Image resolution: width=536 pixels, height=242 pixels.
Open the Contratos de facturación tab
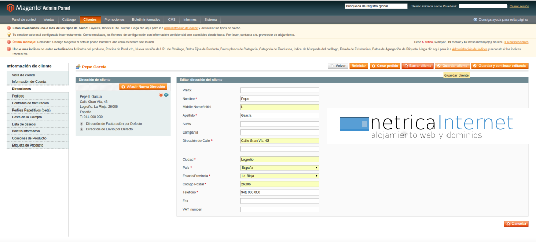(x=38, y=103)
